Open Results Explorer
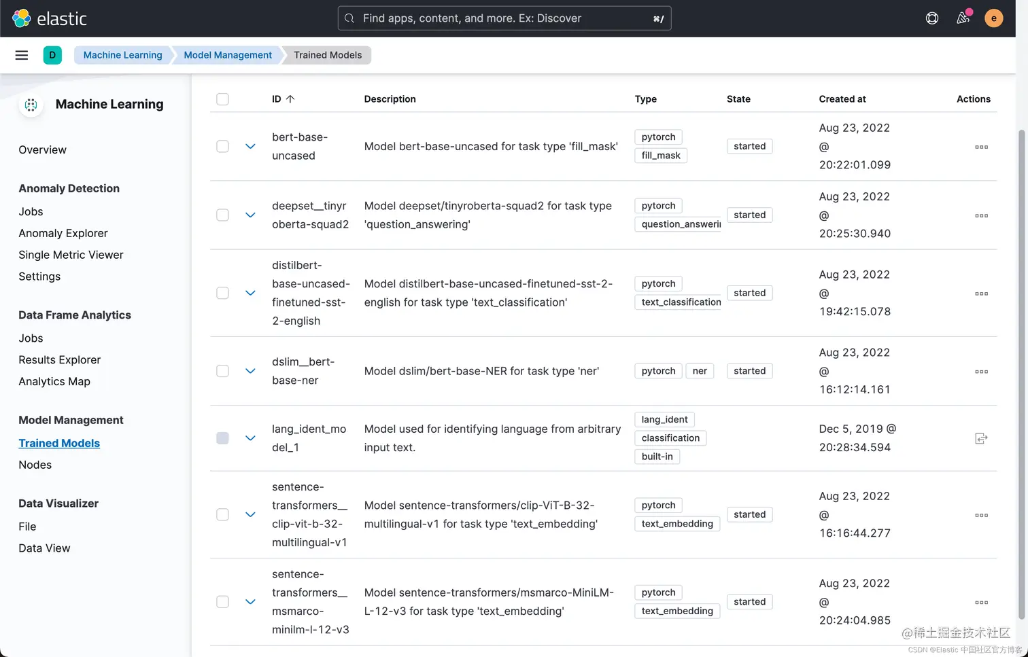The height and width of the screenshot is (657, 1028). (59, 360)
